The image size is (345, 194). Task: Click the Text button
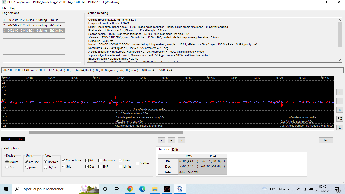(x=326, y=140)
